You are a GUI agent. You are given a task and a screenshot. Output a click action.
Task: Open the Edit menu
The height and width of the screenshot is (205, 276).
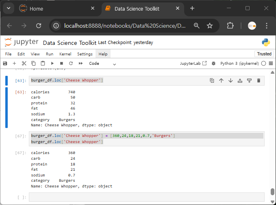pyautogui.click(x=21, y=54)
